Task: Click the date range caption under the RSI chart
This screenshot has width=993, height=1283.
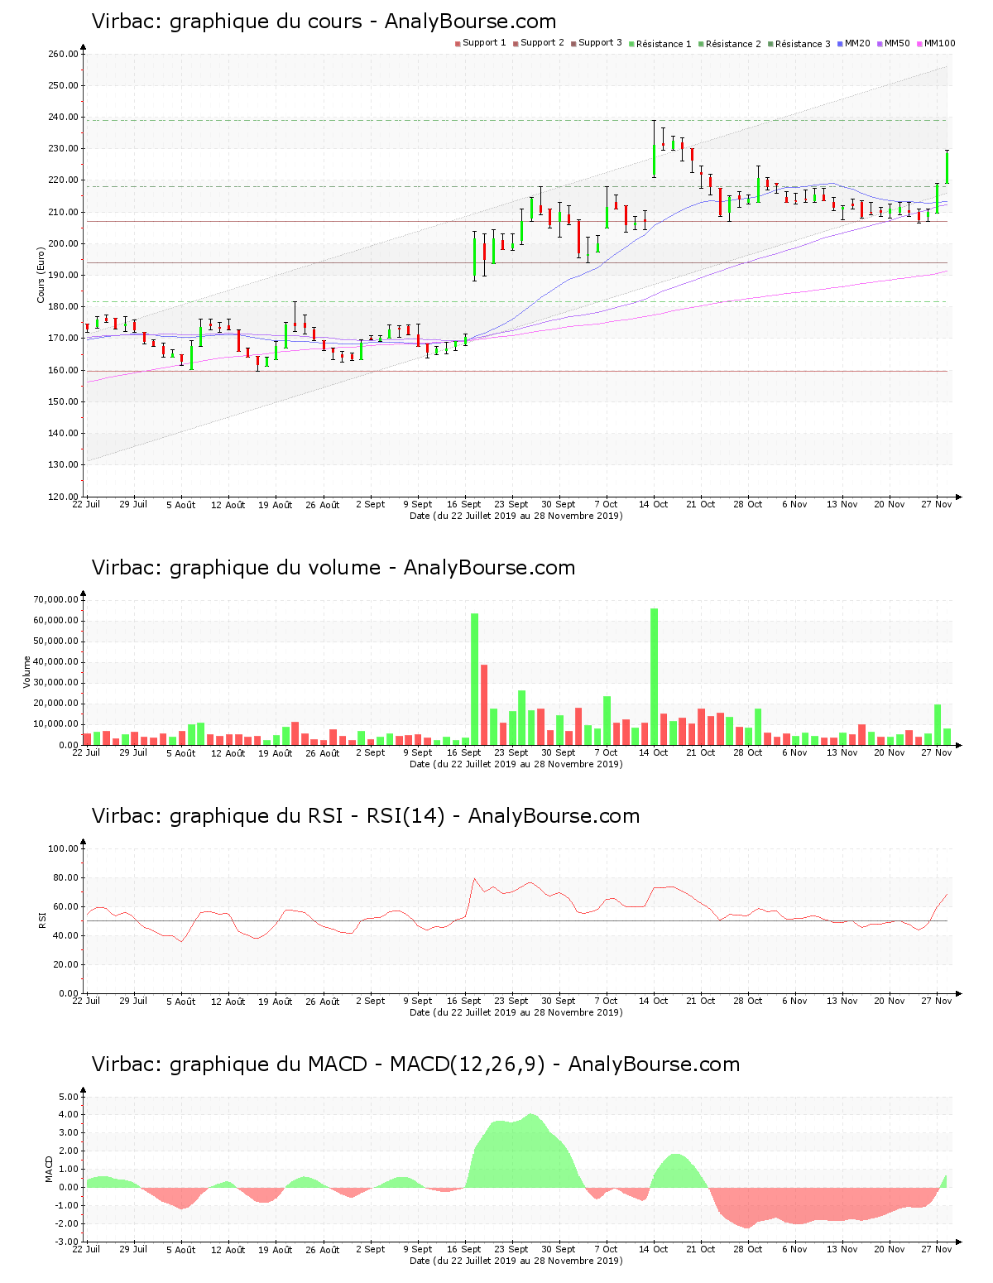Action: 516,1012
